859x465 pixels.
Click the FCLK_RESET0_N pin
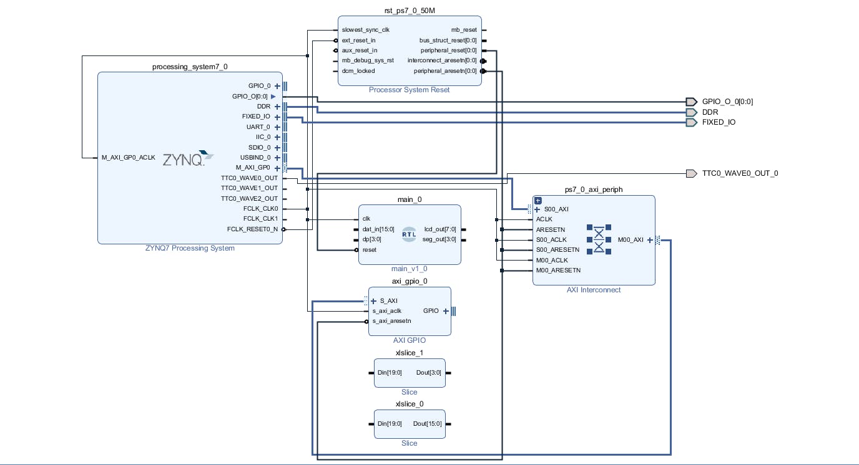coord(252,229)
